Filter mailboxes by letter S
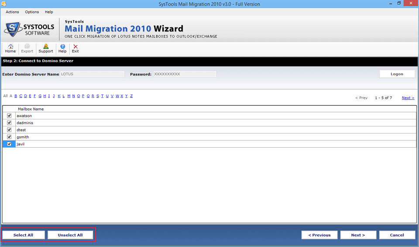The height and width of the screenshot is (247, 419). (97, 96)
